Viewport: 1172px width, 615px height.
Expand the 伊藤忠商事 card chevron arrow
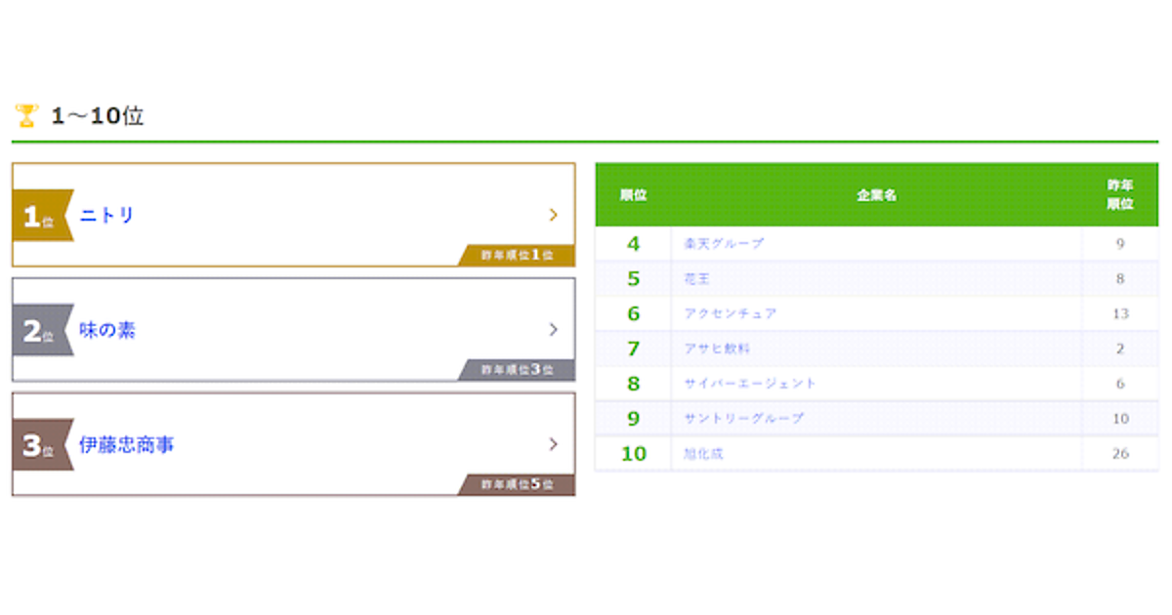(x=553, y=444)
